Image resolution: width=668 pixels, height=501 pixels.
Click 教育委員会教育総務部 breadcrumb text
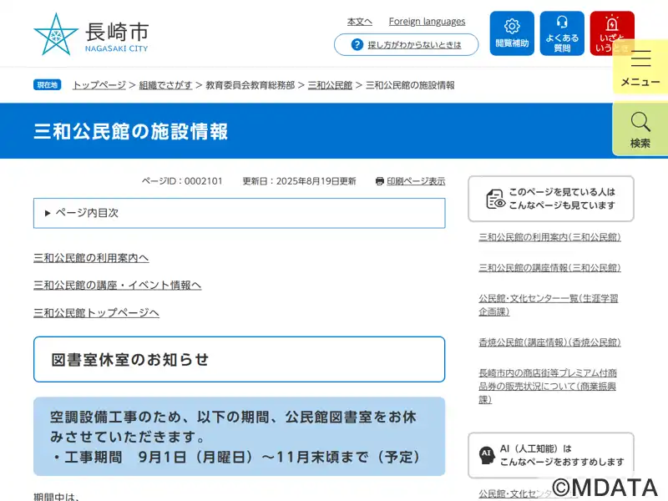pyautogui.click(x=250, y=85)
